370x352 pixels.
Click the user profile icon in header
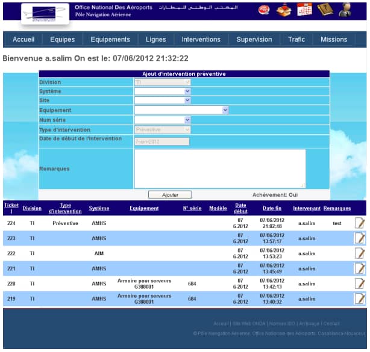point(345,10)
